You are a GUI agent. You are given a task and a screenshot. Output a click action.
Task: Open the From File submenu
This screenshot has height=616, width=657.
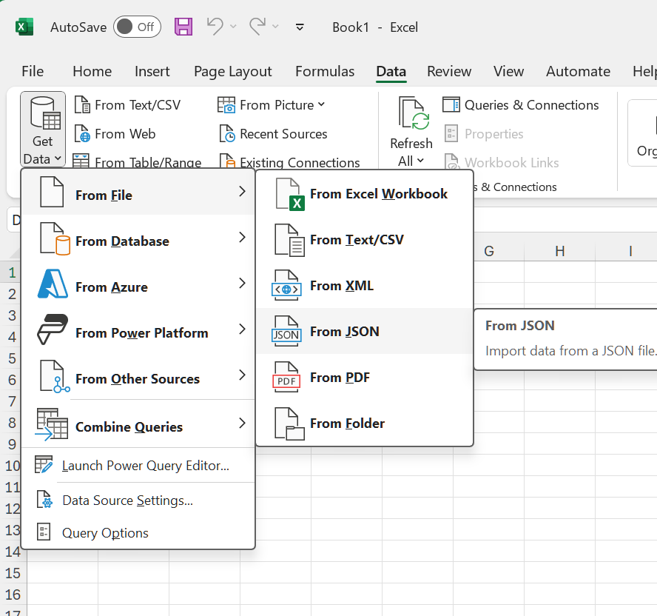click(138, 193)
